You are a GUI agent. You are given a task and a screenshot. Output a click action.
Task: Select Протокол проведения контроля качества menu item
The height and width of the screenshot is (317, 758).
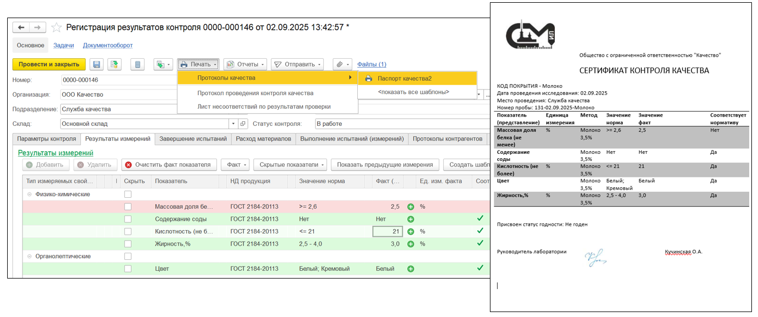[x=255, y=93]
